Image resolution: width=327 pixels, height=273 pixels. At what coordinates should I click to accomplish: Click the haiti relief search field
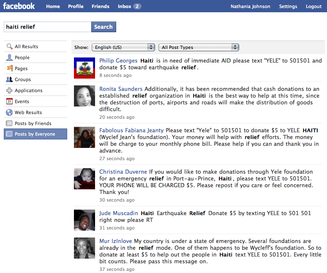tap(48, 27)
